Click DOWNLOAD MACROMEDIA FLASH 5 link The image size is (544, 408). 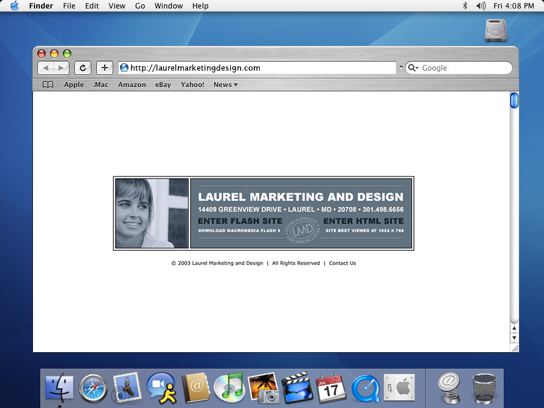[x=239, y=231]
